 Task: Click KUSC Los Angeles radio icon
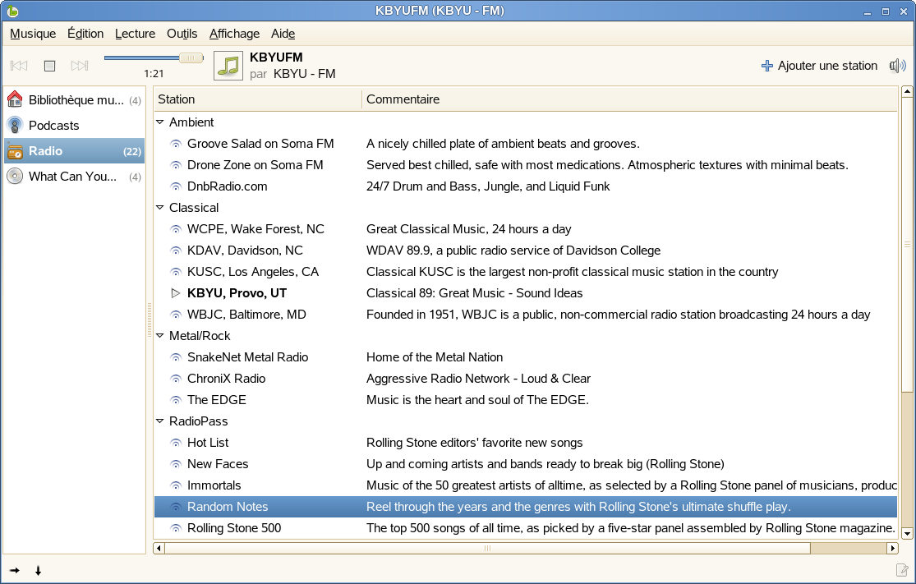(x=175, y=272)
